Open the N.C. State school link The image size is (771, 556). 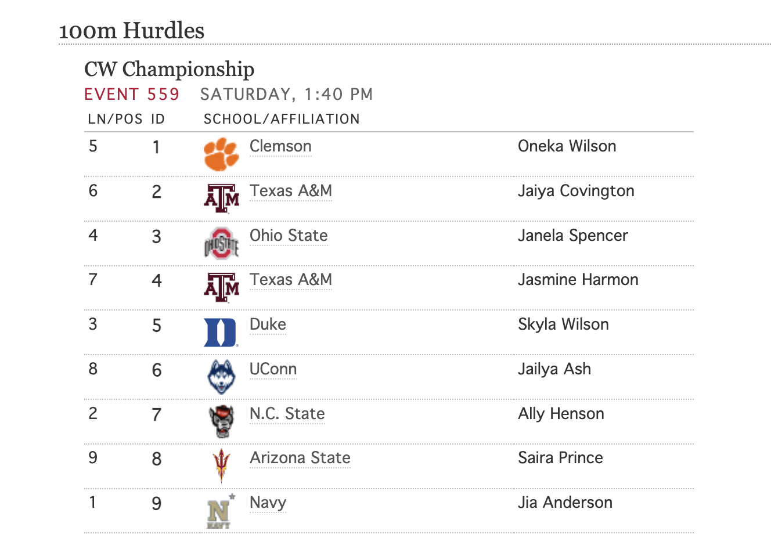287,414
